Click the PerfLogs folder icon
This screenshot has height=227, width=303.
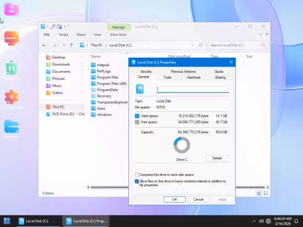pyautogui.click(x=94, y=71)
